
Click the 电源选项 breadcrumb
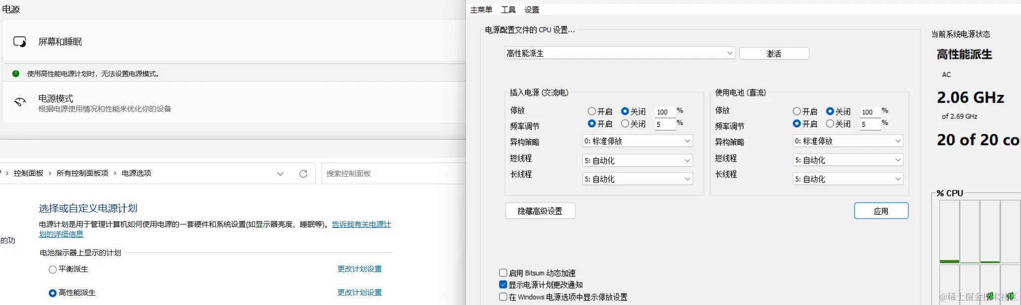[136, 173]
